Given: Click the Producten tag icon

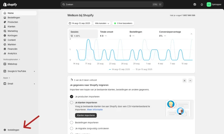Looking at the screenshot, I should coord(5,22).
